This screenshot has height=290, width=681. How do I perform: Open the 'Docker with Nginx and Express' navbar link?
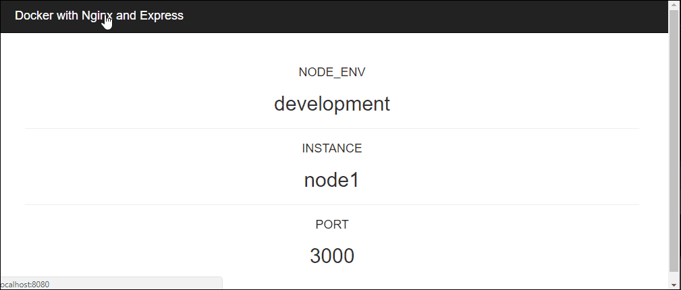(99, 16)
